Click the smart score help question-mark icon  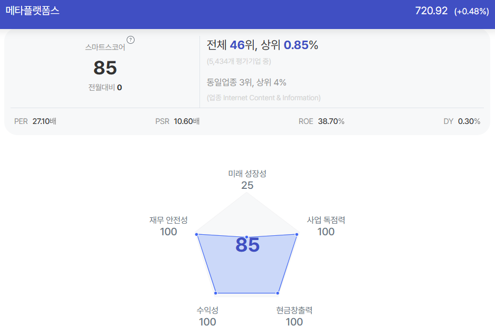[130, 40]
